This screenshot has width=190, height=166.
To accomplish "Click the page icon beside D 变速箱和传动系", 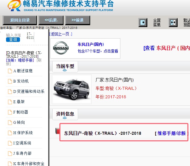I will pos(10,92).
